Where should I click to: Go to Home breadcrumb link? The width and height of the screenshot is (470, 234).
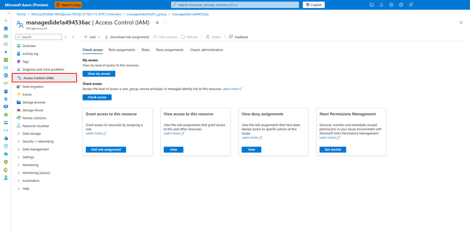21,14
